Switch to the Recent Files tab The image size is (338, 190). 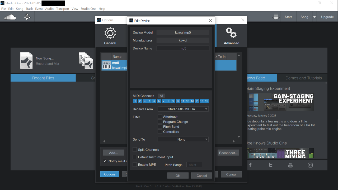pyautogui.click(x=43, y=78)
